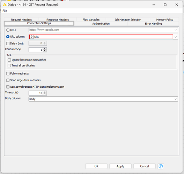Enable Use asynchronous HTTP client implementation
184x174 pixels.
pos(8,87)
